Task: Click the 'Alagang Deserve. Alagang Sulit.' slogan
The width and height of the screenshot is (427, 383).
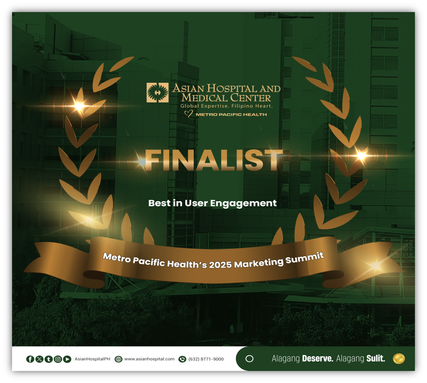Action: 329,359
